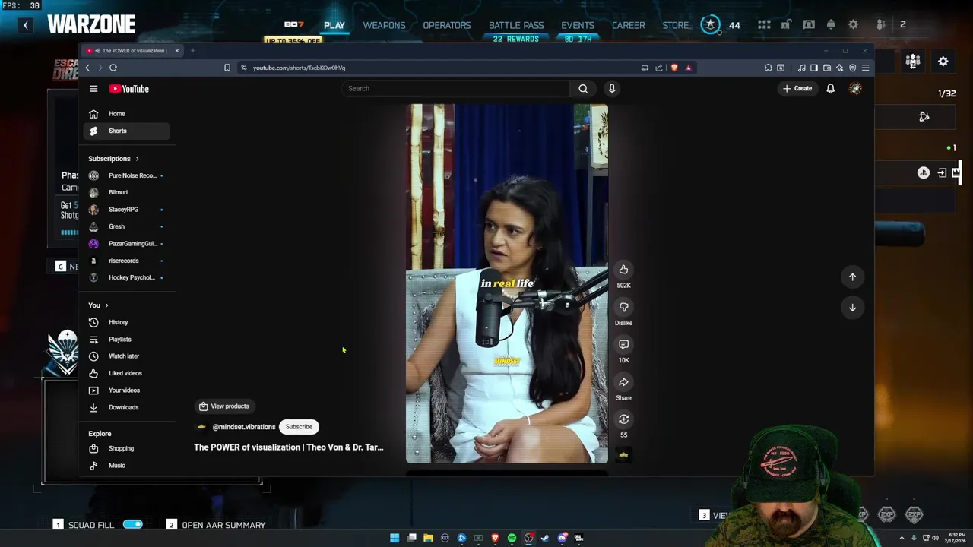Toggle the browser sidebar panel icon
Image resolution: width=973 pixels, height=547 pixels.
(814, 68)
